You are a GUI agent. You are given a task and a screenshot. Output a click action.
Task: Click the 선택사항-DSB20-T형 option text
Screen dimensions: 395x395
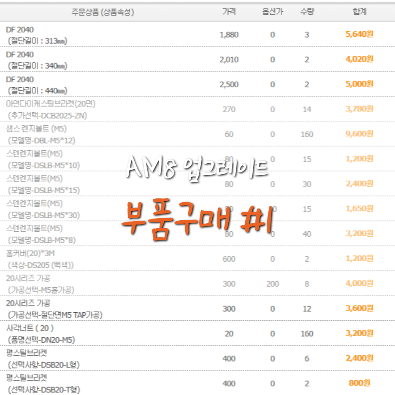pos(44,390)
